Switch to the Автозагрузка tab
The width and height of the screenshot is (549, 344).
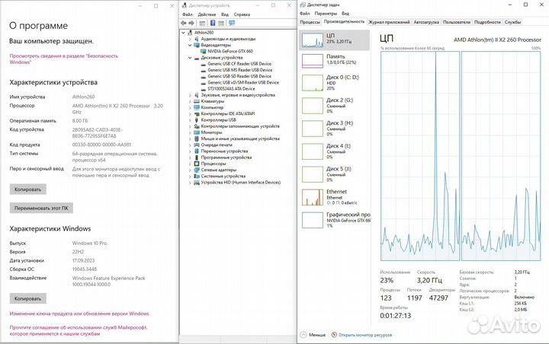pyautogui.click(x=426, y=22)
